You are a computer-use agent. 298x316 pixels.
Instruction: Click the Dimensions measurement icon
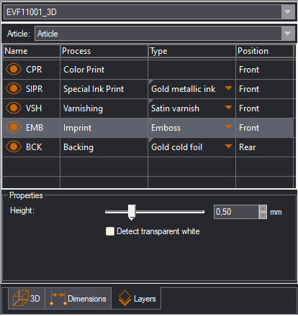tap(58, 298)
